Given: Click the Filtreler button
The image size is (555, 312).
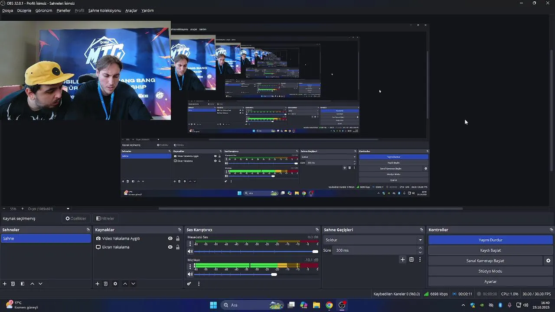Looking at the screenshot, I should click(x=105, y=218).
